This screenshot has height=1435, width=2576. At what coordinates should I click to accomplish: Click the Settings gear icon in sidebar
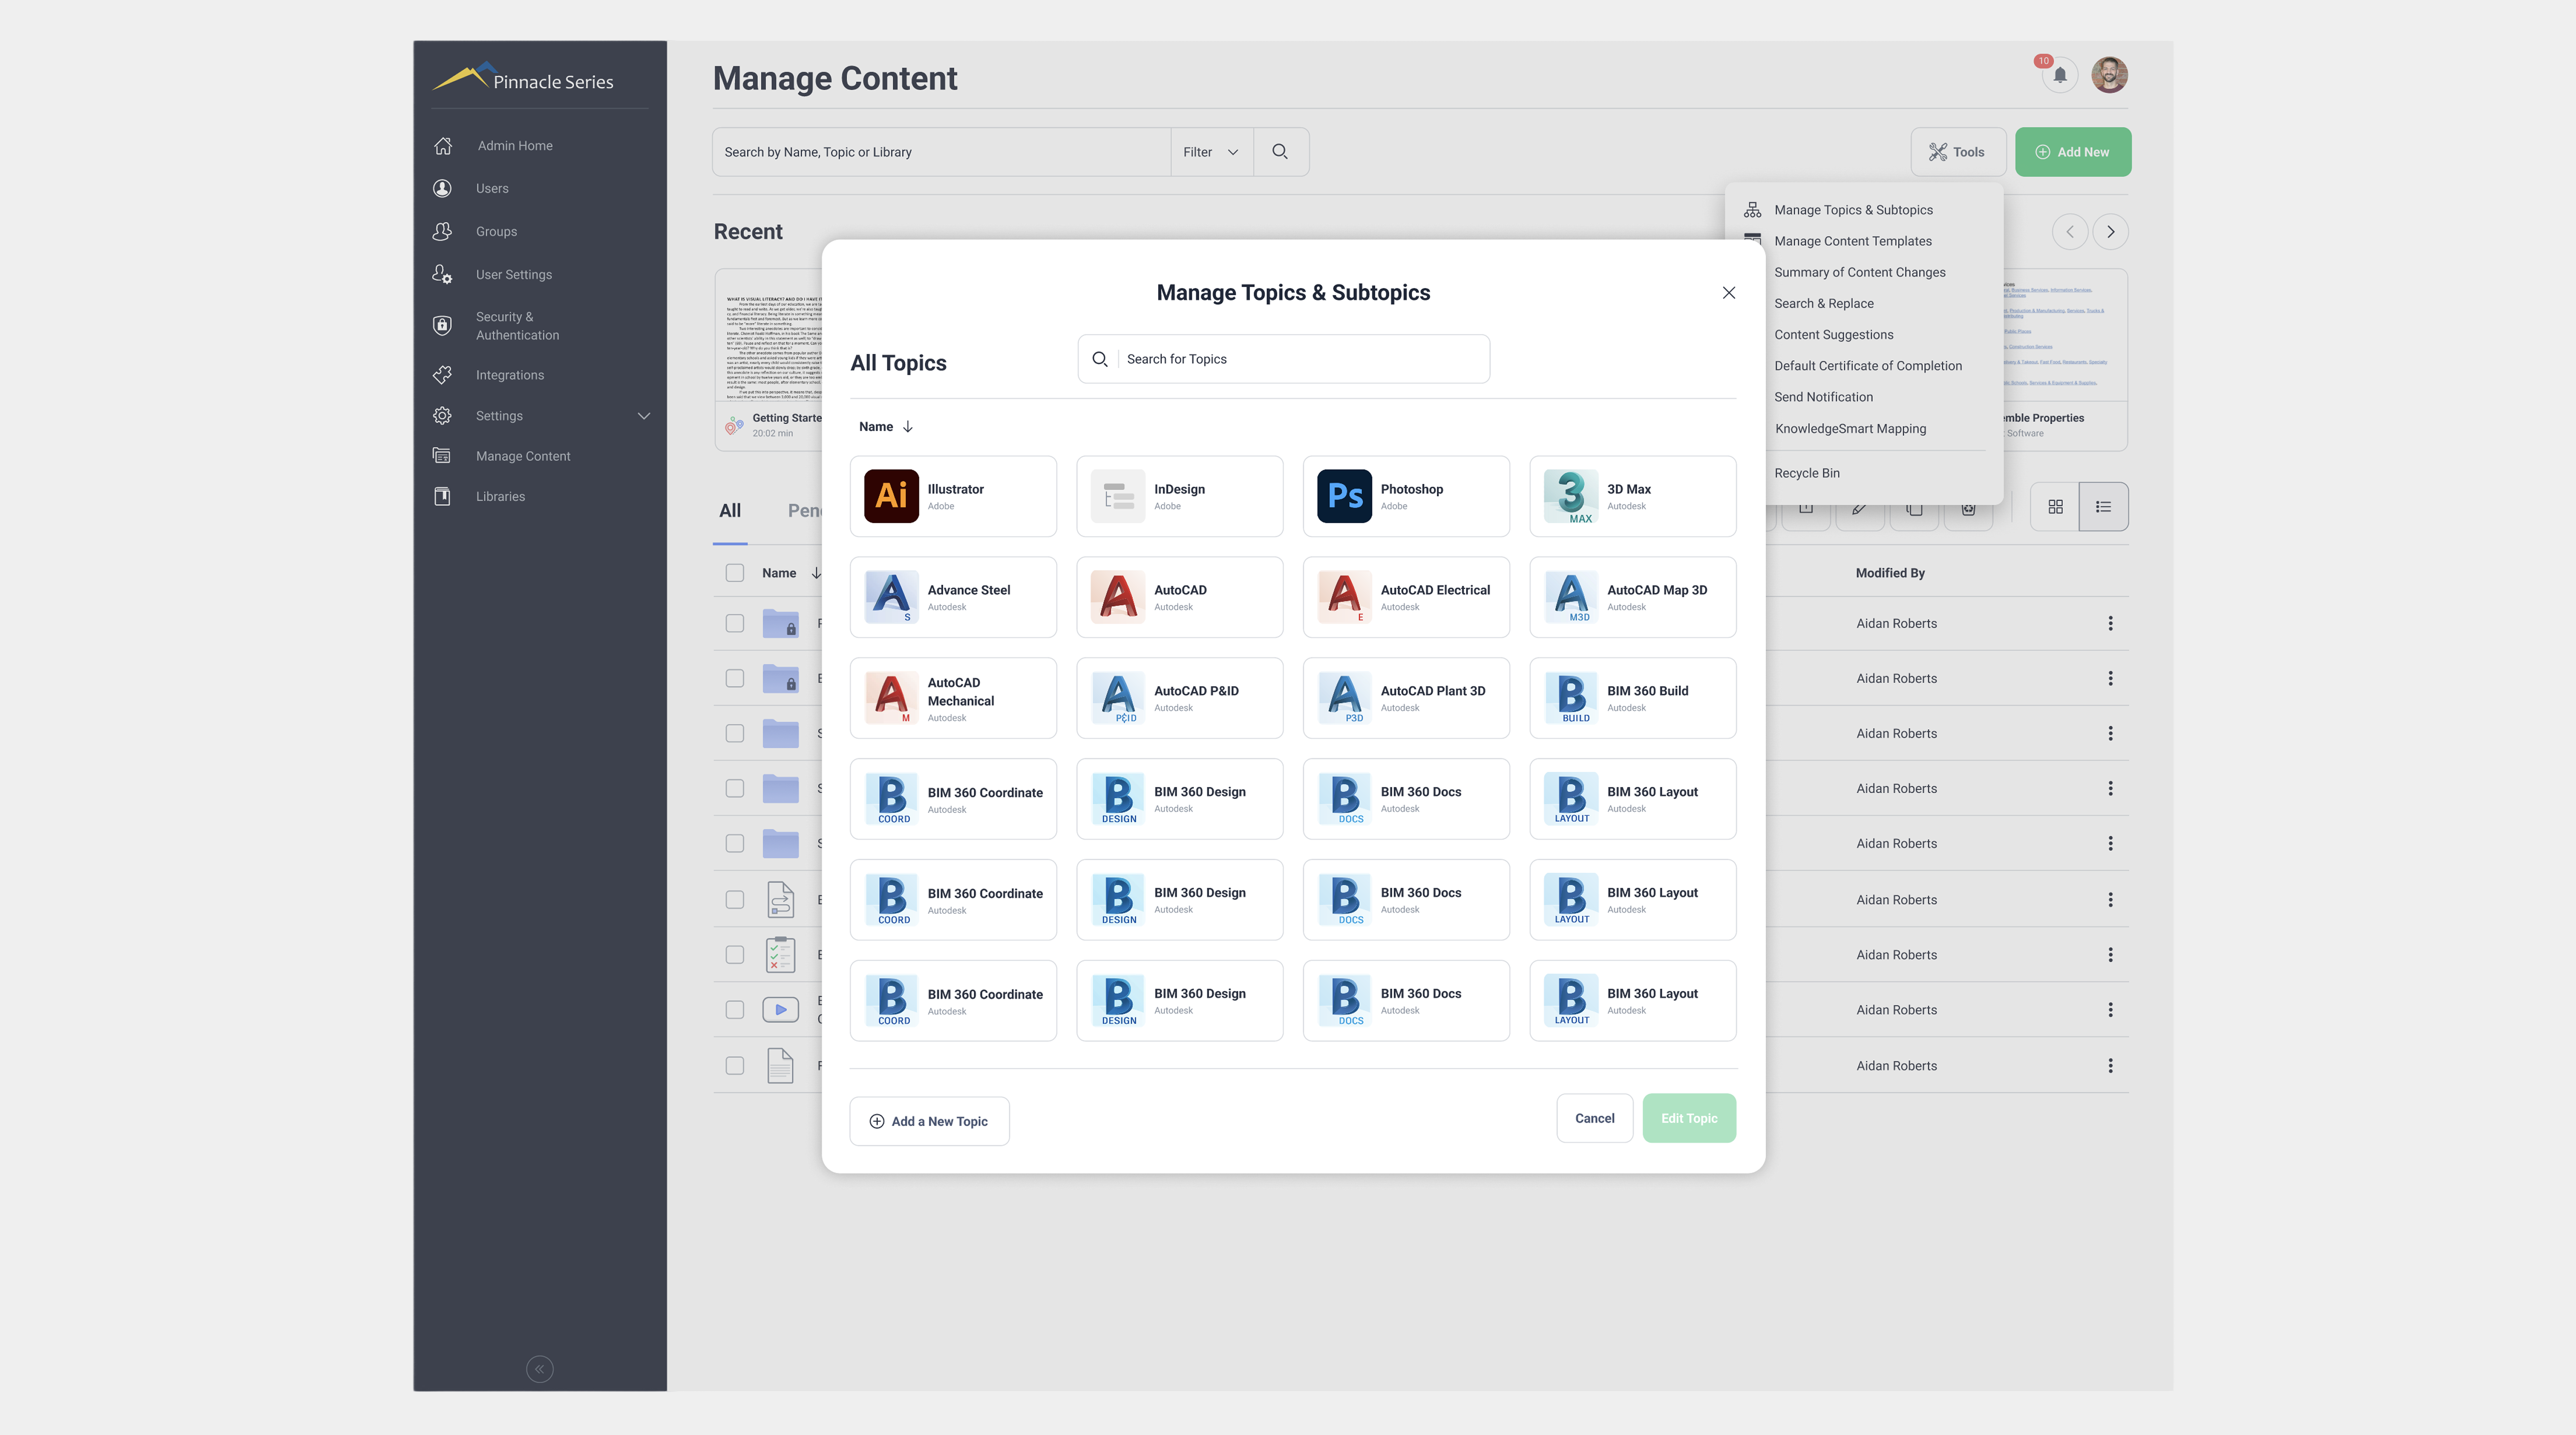point(442,415)
